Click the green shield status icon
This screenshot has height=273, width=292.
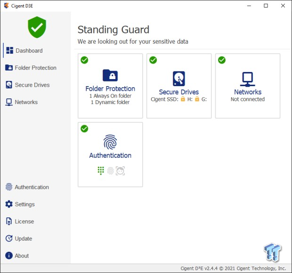click(x=37, y=27)
